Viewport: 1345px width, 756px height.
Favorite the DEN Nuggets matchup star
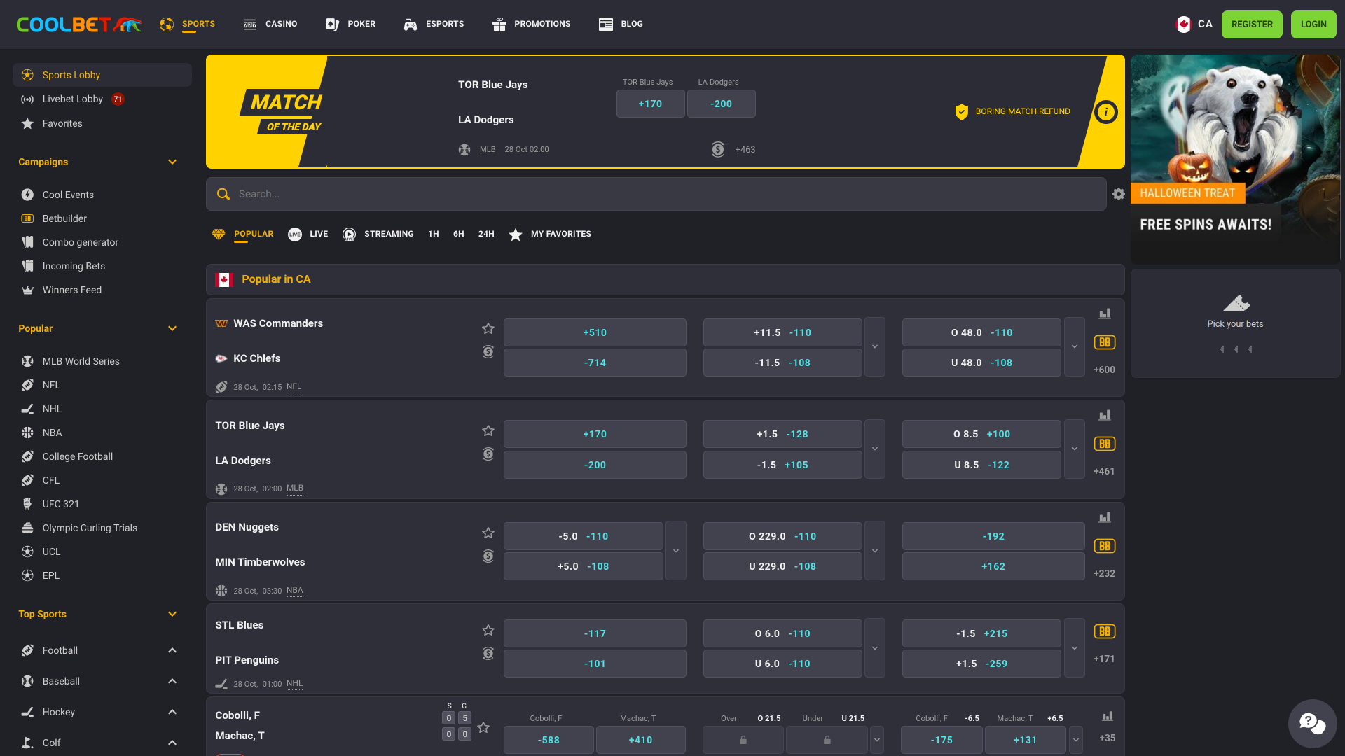(488, 533)
